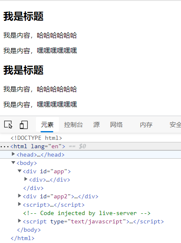
Task: Toggle device emulation toolbar icon
Action: (x=24, y=125)
